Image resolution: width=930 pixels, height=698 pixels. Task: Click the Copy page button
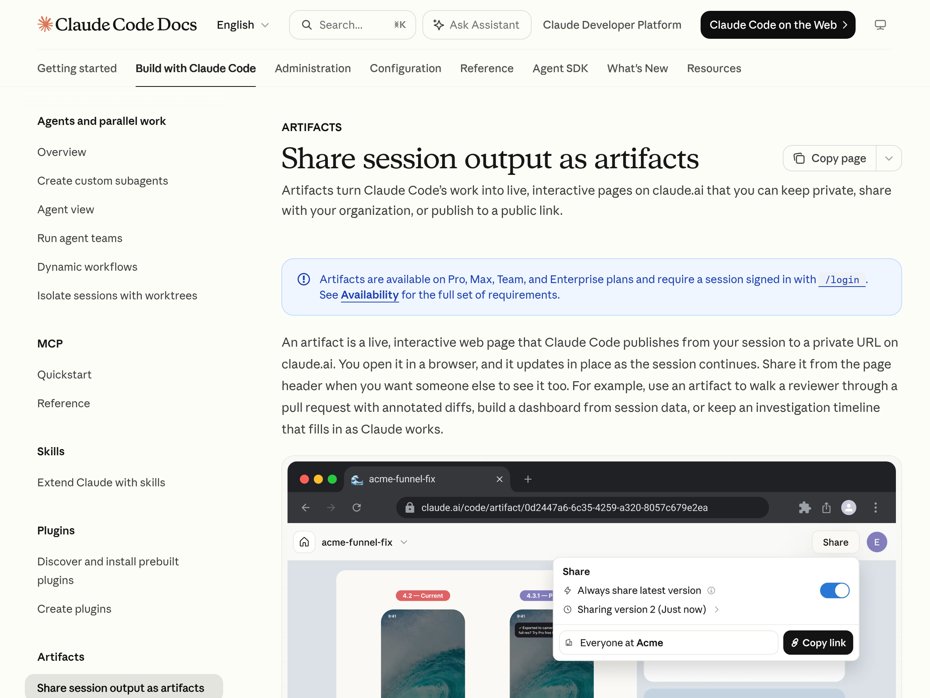point(830,159)
